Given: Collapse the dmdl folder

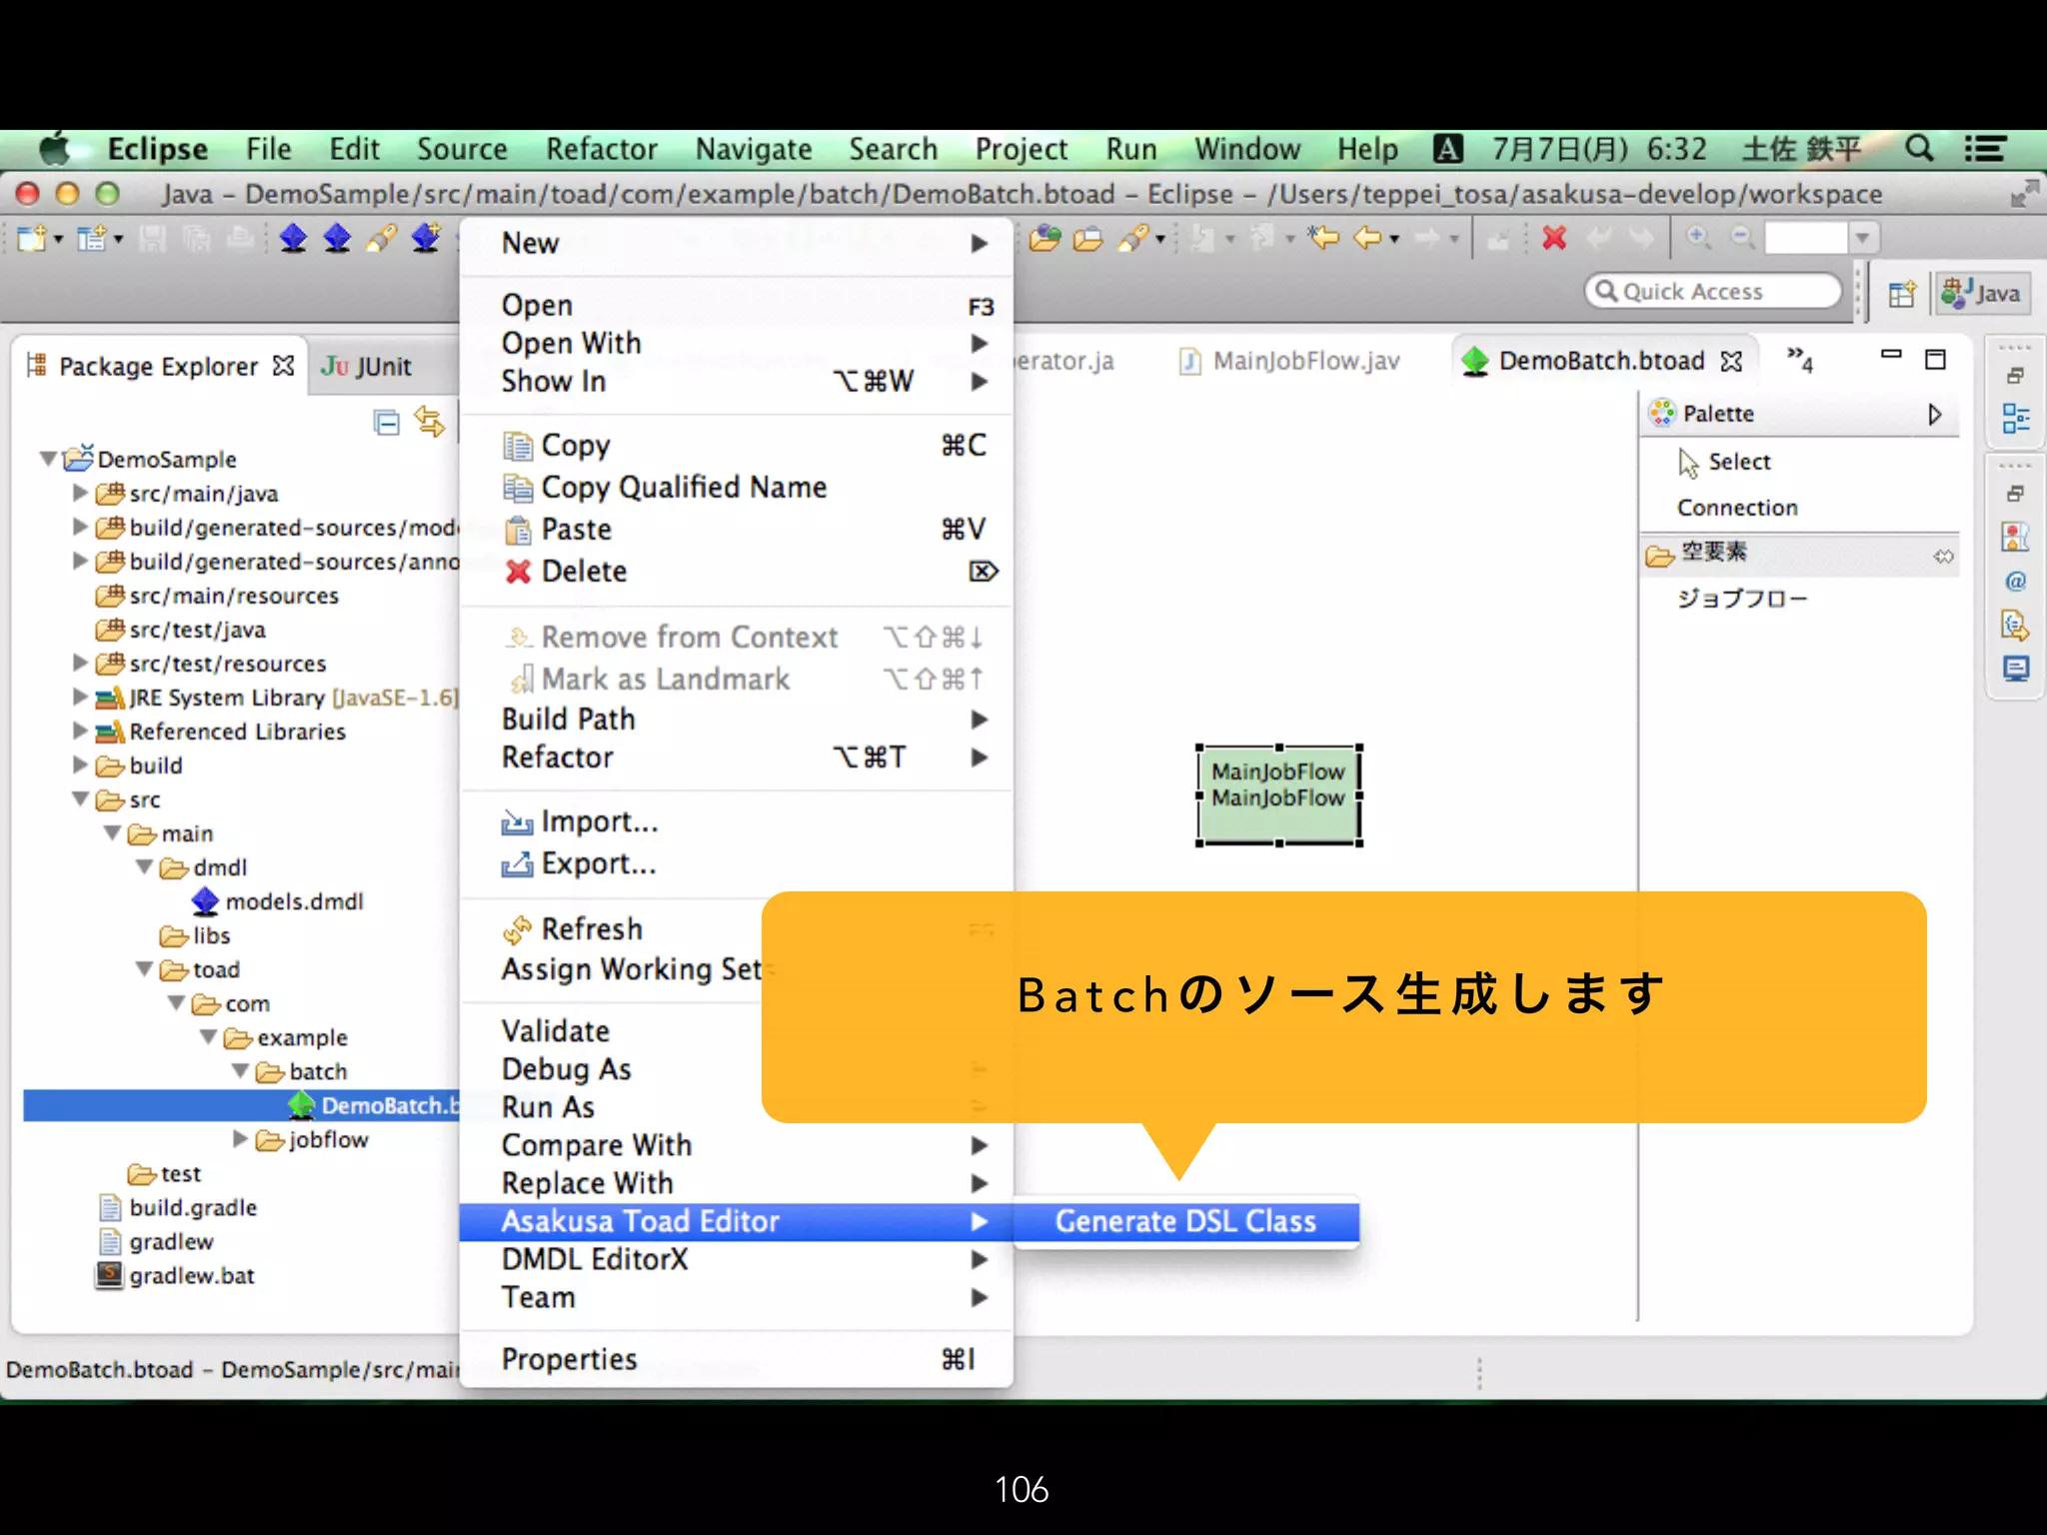Looking at the screenshot, I should (x=144, y=866).
